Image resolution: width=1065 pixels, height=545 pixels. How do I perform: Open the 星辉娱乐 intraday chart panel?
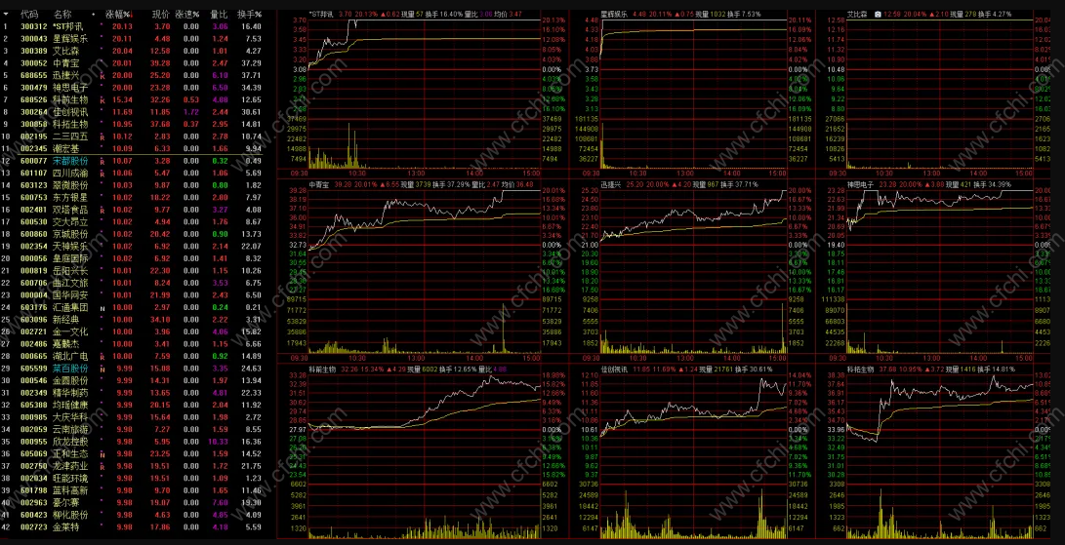pos(691,95)
